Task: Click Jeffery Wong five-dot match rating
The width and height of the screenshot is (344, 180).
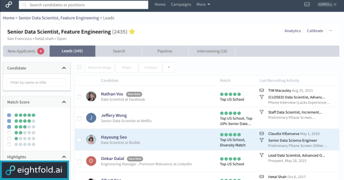Action: click(x=230, y=113)
